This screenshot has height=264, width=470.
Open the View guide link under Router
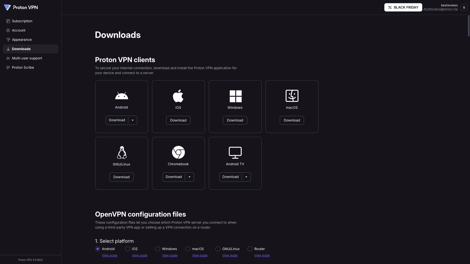coord(262,255)
